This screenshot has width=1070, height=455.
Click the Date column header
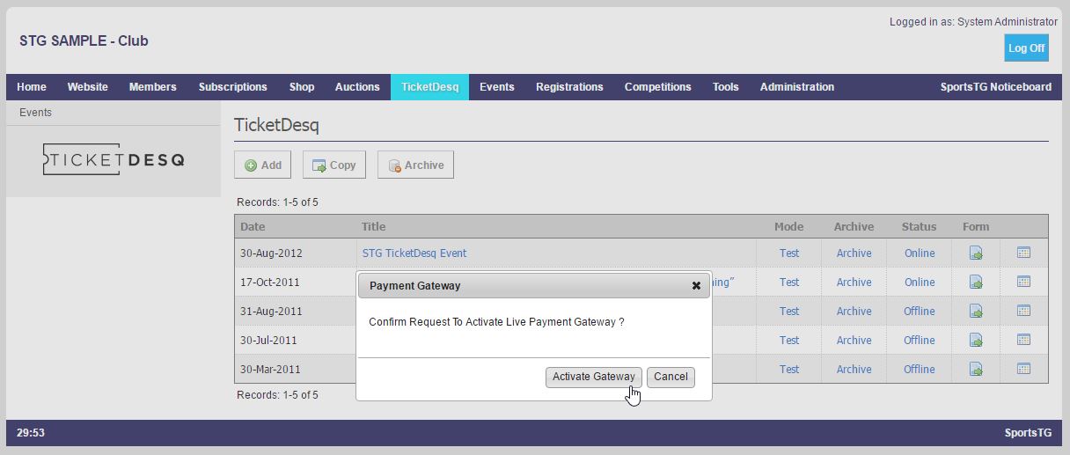(253, 227)
